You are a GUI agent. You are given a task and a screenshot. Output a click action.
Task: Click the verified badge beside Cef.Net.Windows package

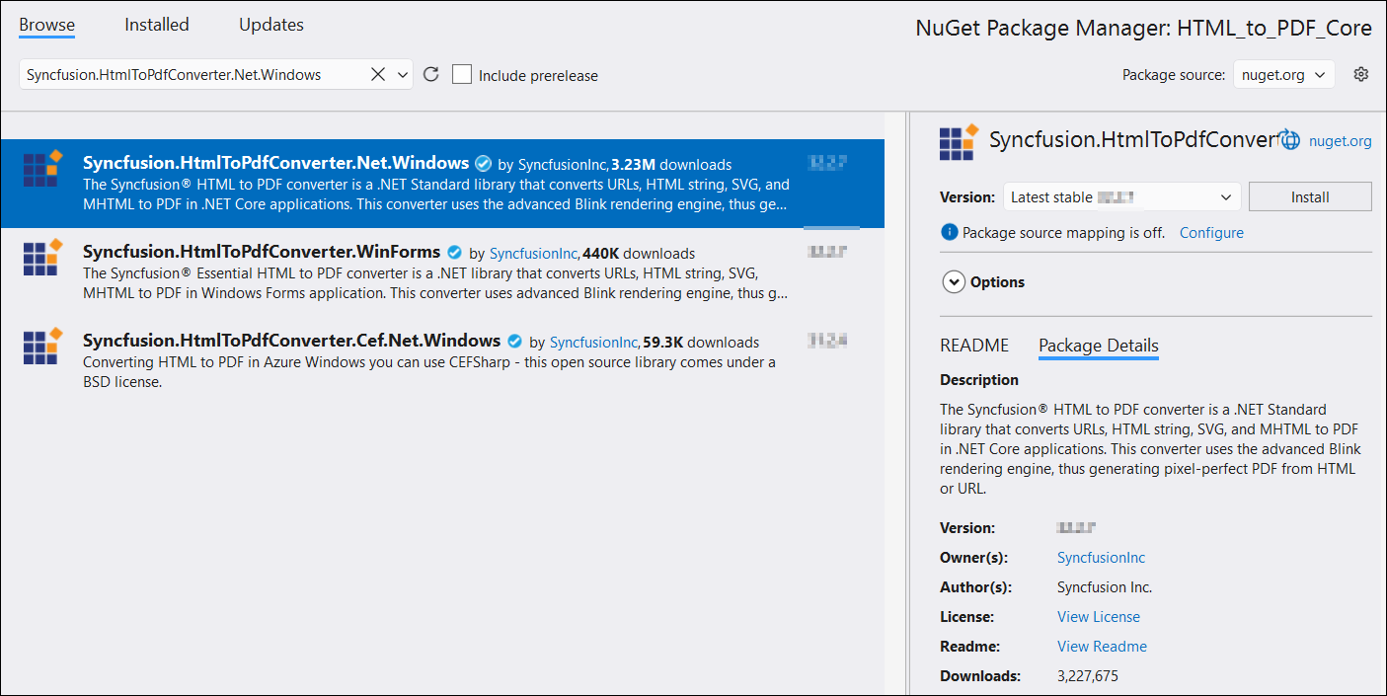[514, 342]
